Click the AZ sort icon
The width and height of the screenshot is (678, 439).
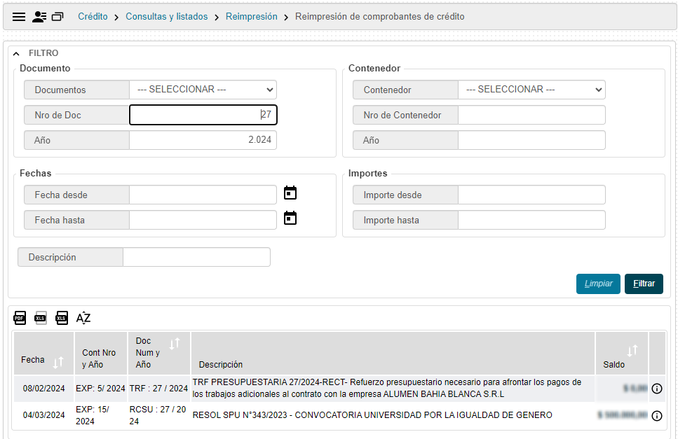[x=83, y=318]
